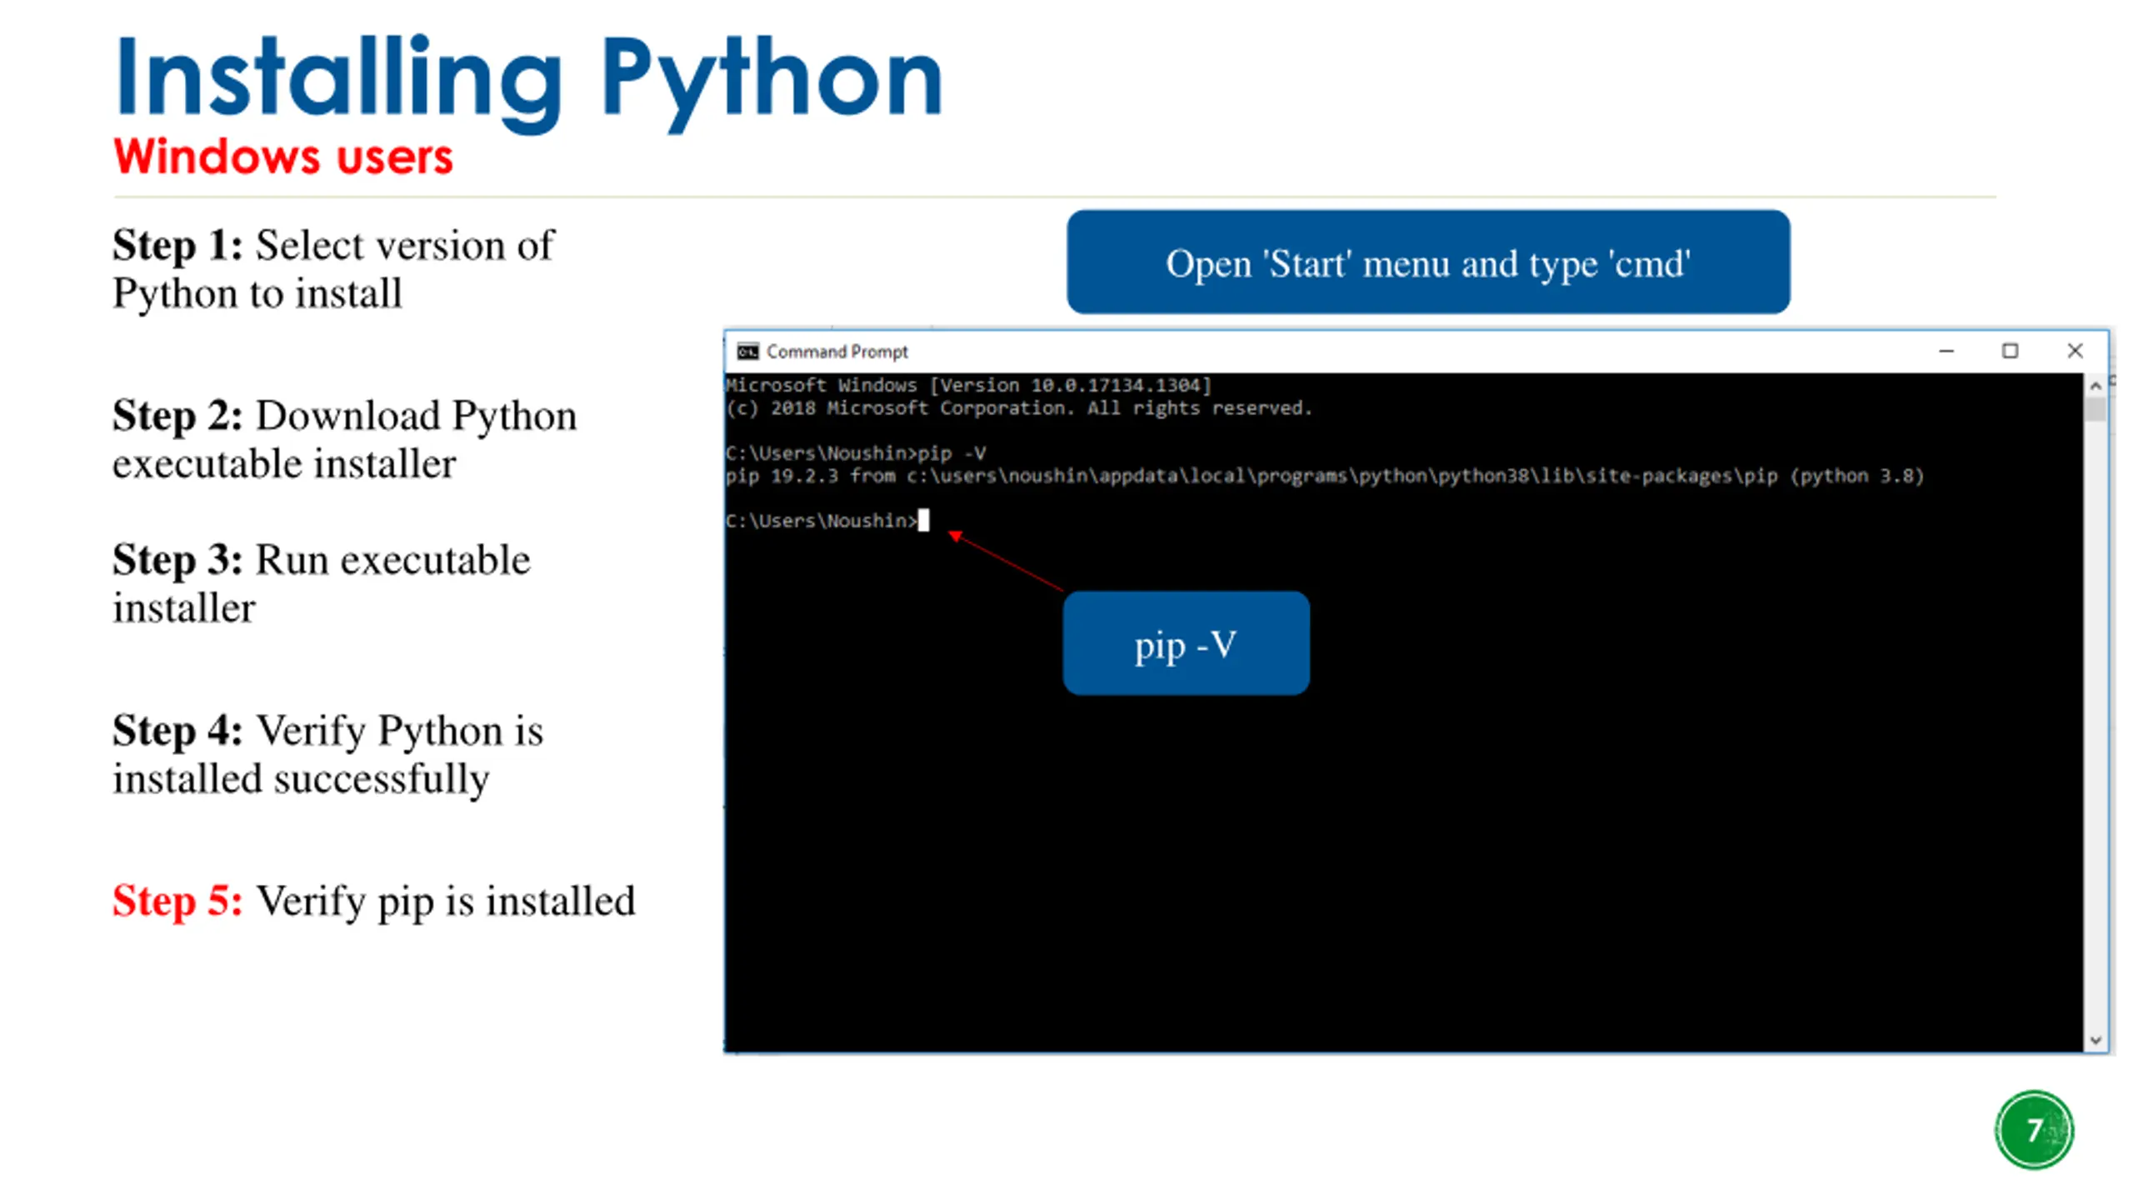Image resolution: width=2133 pixels, height=1200 pixels.
Task: Click the scrollbar down arrow
Action: 2096,1040
